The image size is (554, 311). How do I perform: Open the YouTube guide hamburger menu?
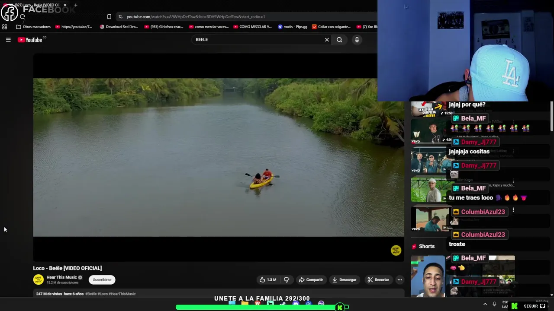pyautogui.click(x=8, y=40)
